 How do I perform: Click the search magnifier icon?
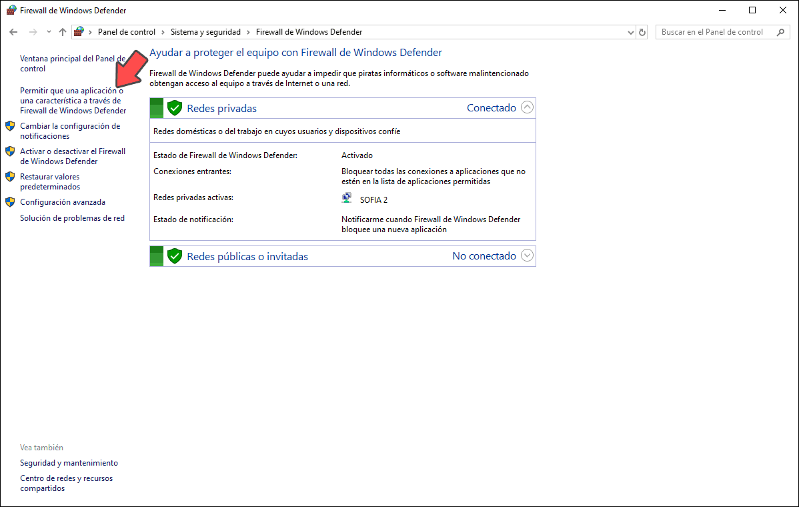click(780, 31)
